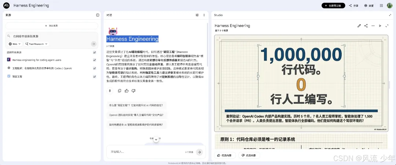Click the chat message input field
The height and width of the screenshot is (165, 396).
coord(146,152)
